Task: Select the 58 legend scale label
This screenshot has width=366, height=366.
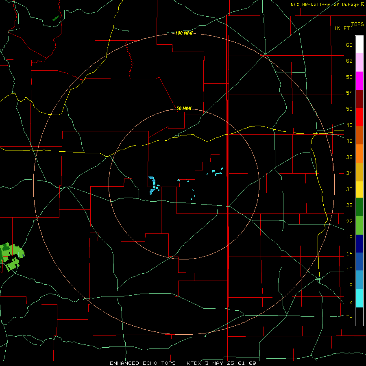Action: 349,77
